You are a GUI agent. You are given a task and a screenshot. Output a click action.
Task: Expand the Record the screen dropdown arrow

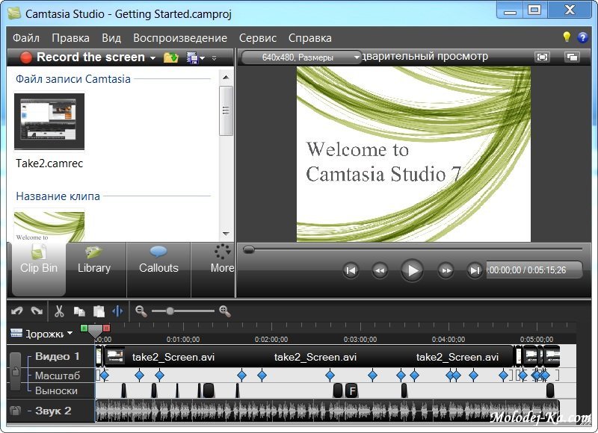153,58
